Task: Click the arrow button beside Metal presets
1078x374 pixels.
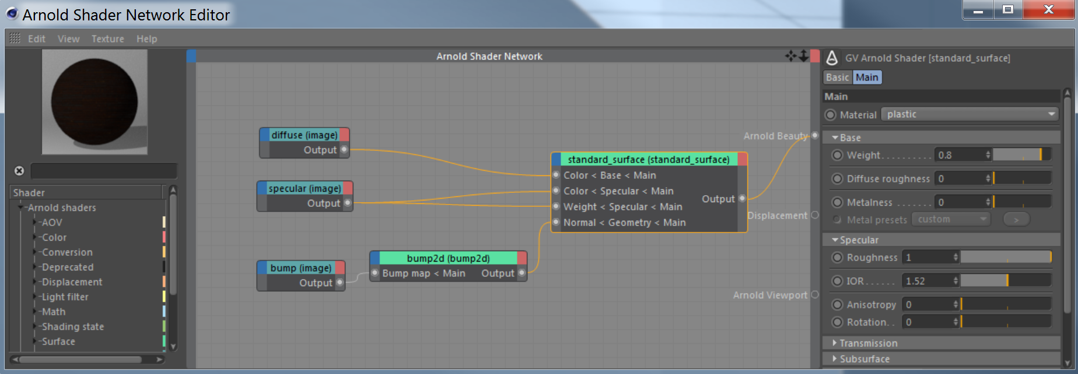Action: [1016, 219]
